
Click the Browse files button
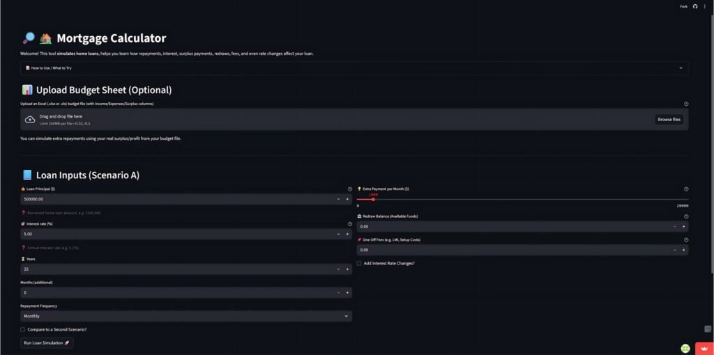tap(669, 120)
